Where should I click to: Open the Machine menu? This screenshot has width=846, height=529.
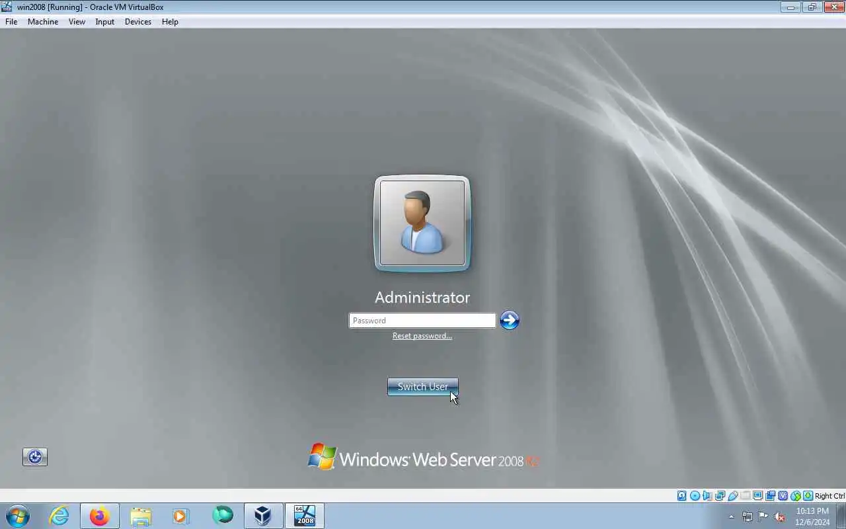pyautogui.click(x=43, y=22)
